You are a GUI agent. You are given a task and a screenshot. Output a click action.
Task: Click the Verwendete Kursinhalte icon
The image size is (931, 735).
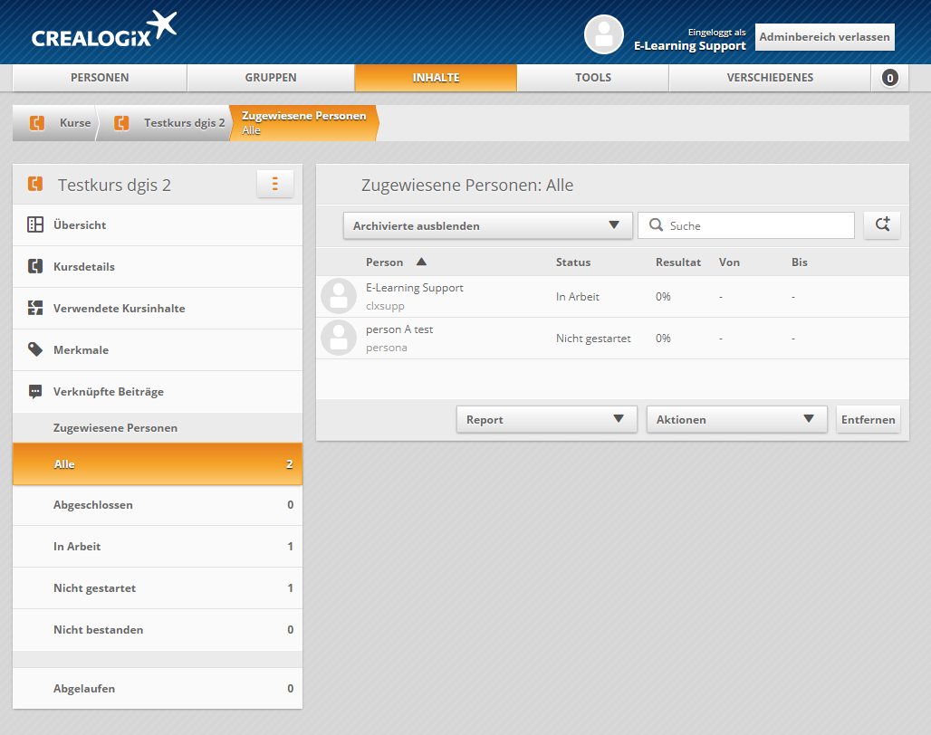(35, 308)
